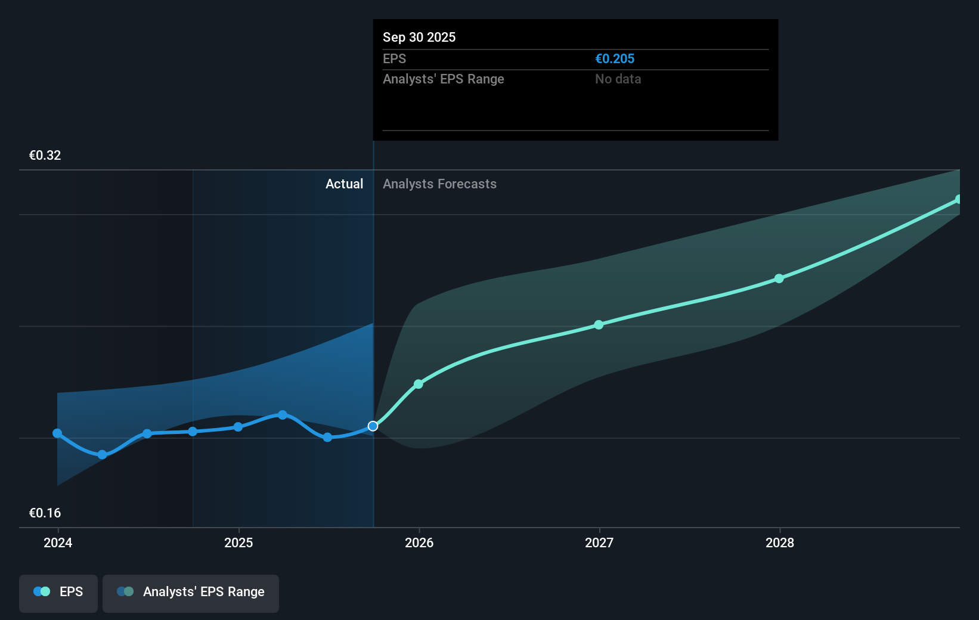Click the 'EPS' row label in tooltip

click(394, 59)
